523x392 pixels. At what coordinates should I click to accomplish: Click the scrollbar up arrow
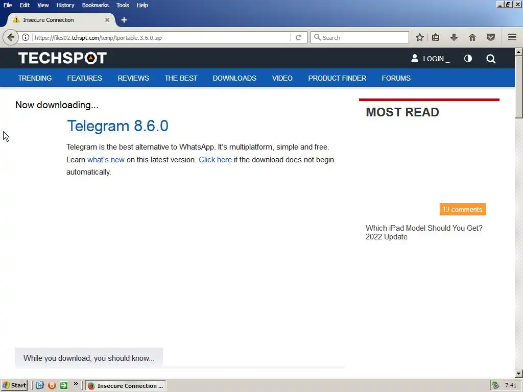pos(519,52)
